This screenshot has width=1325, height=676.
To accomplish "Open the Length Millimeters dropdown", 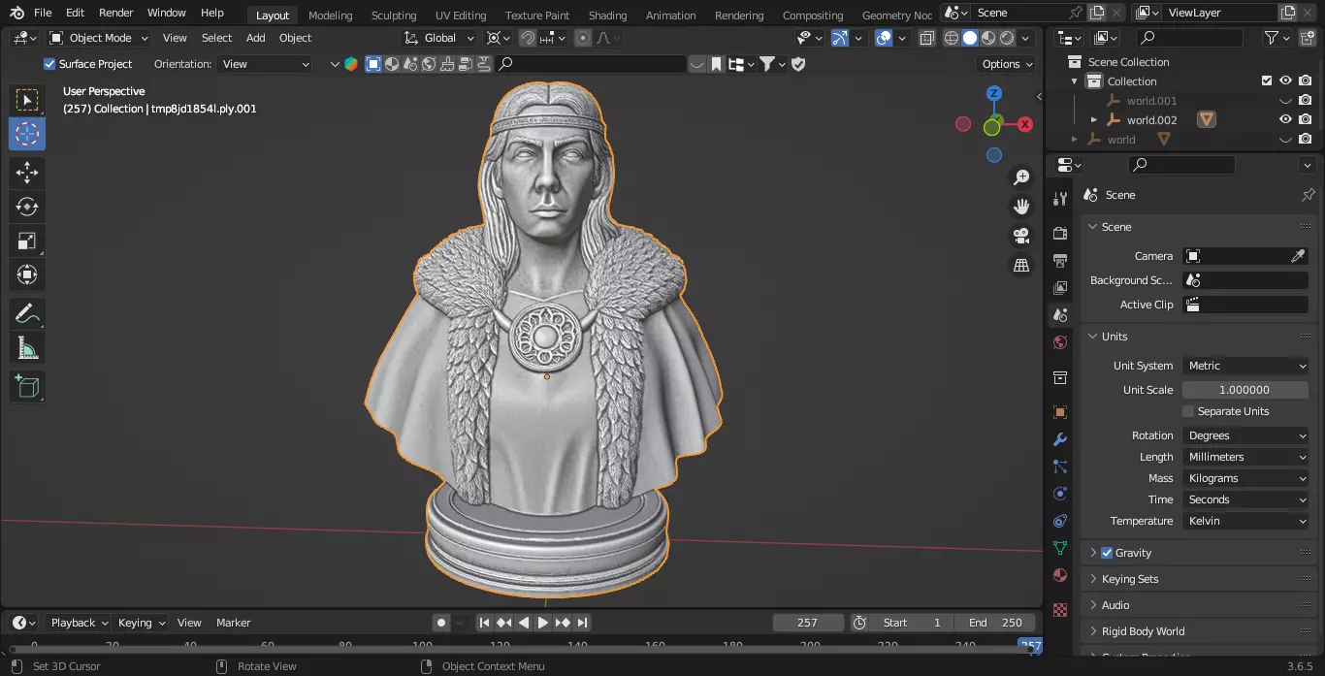I will pyautogui.click(x=1246, y=457).
